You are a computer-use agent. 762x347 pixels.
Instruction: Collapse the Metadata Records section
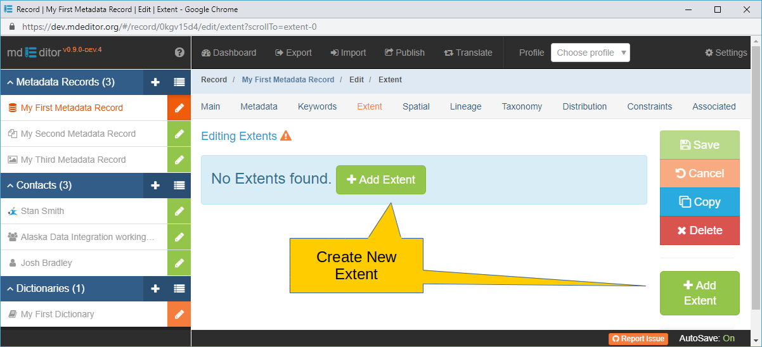coord(60,82)
